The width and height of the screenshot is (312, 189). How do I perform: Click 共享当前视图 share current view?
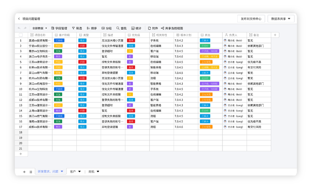pyautogui.click(x=172, y=28)
